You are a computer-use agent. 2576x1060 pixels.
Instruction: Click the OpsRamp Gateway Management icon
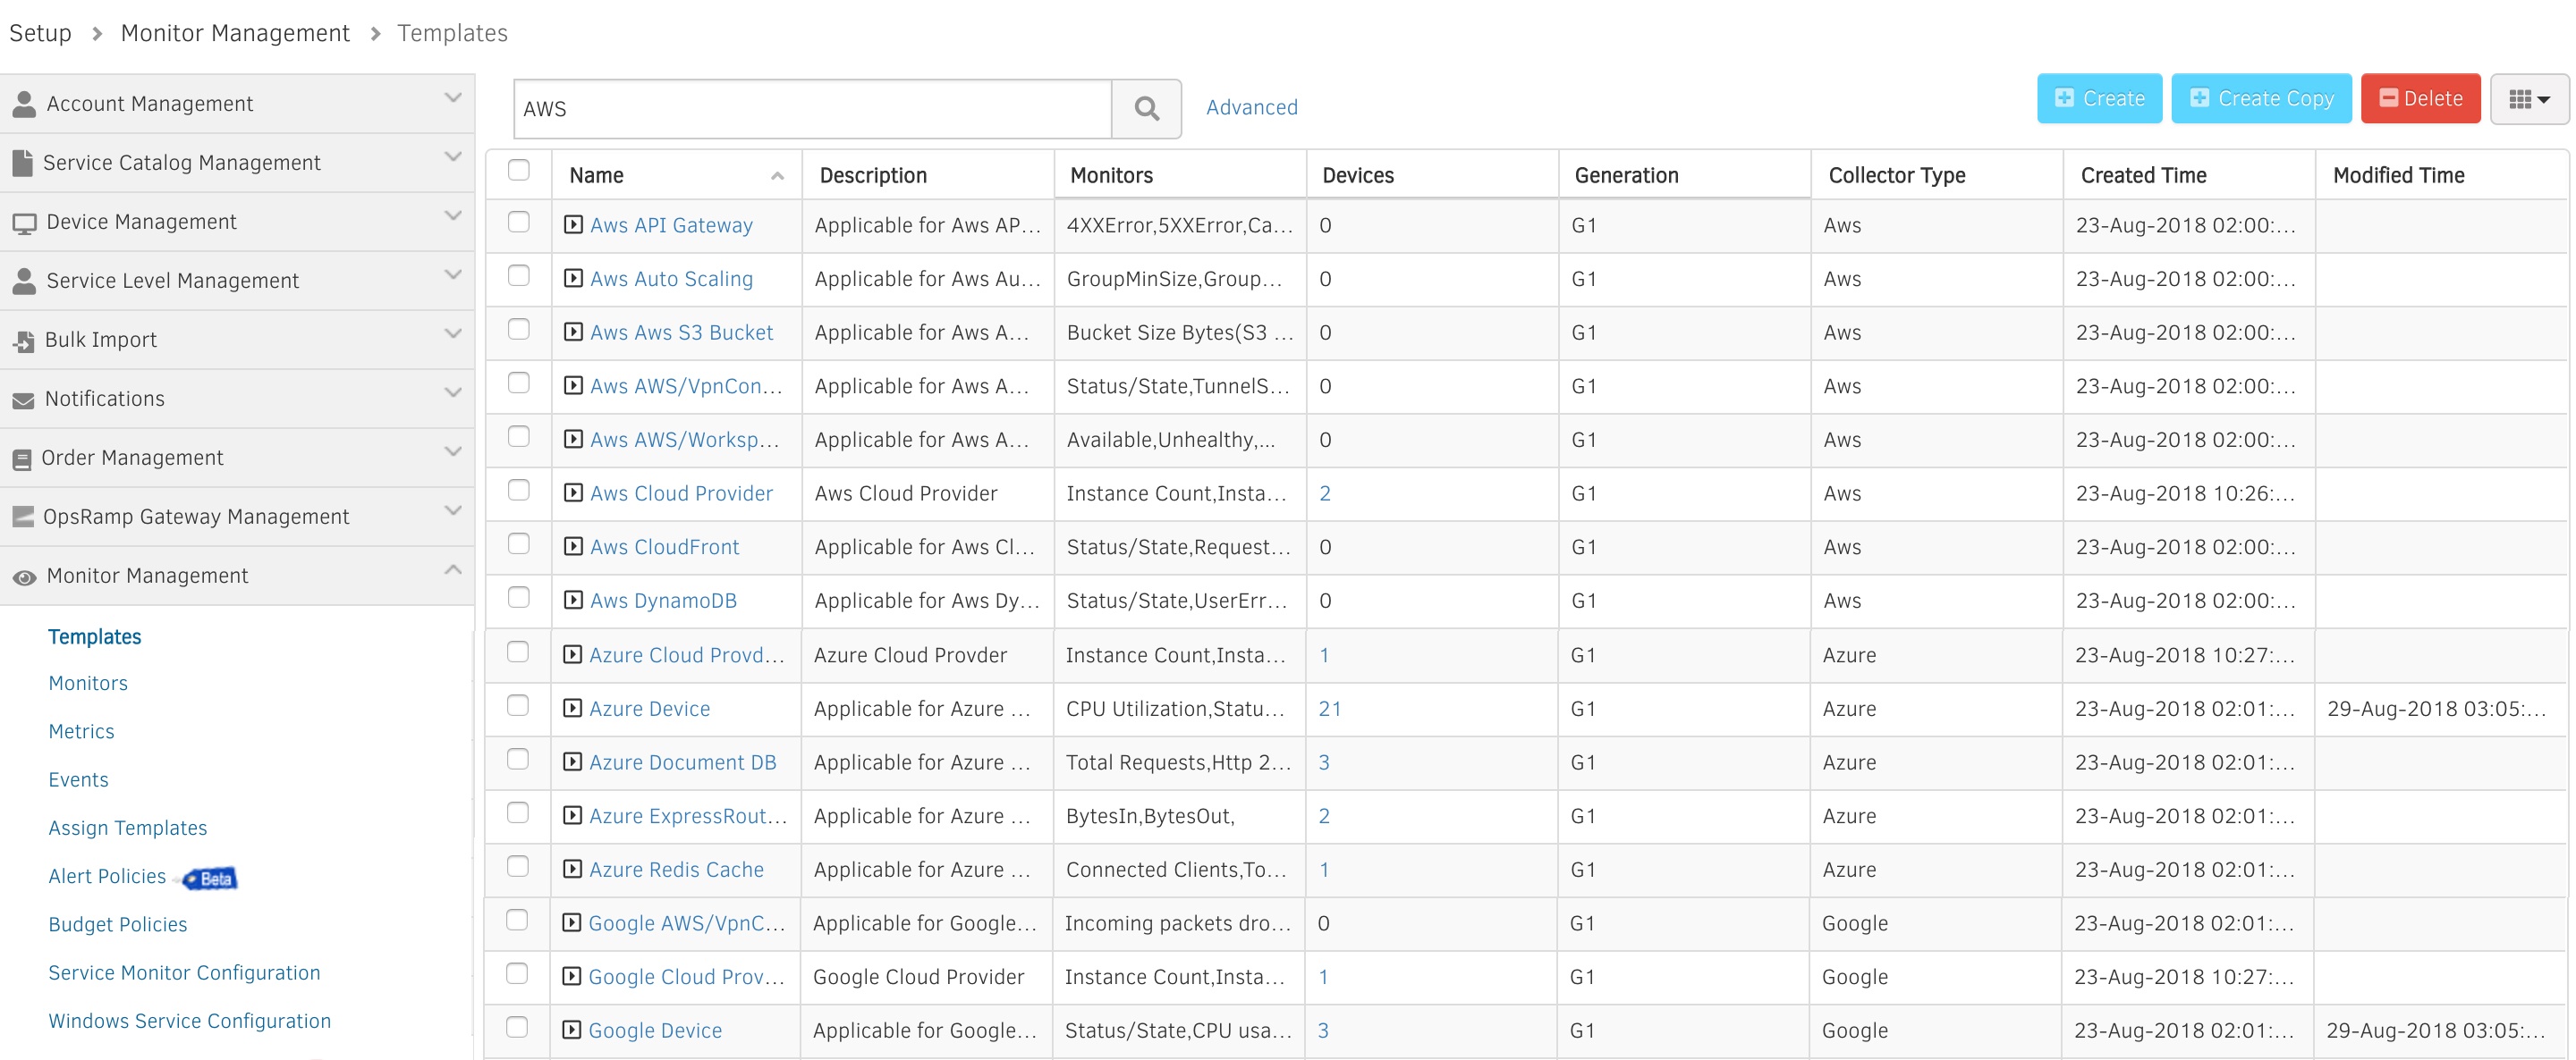(23, 517)
